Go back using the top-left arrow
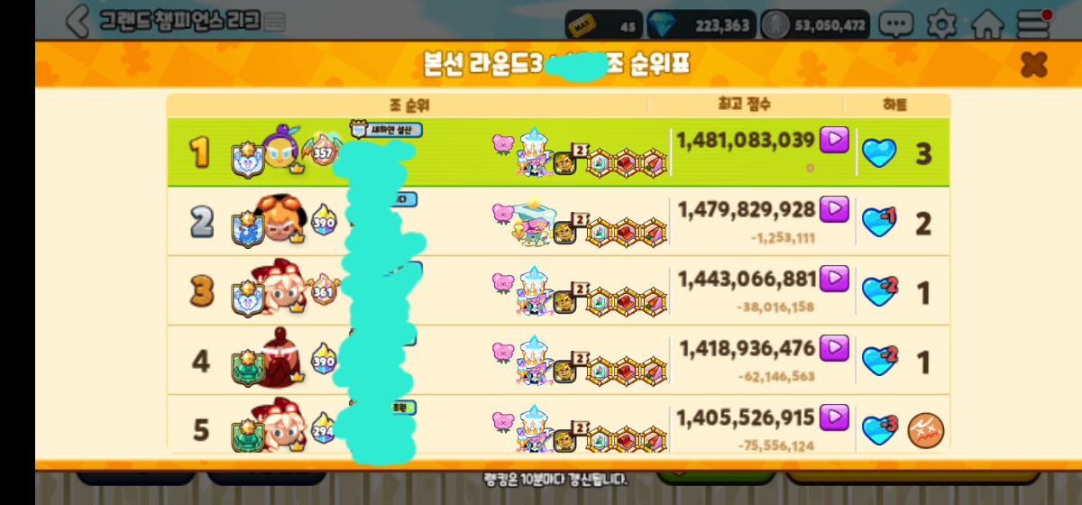The height and width of the screenshot is (505, 1082). pyautogui.click(x=78, y=22)
